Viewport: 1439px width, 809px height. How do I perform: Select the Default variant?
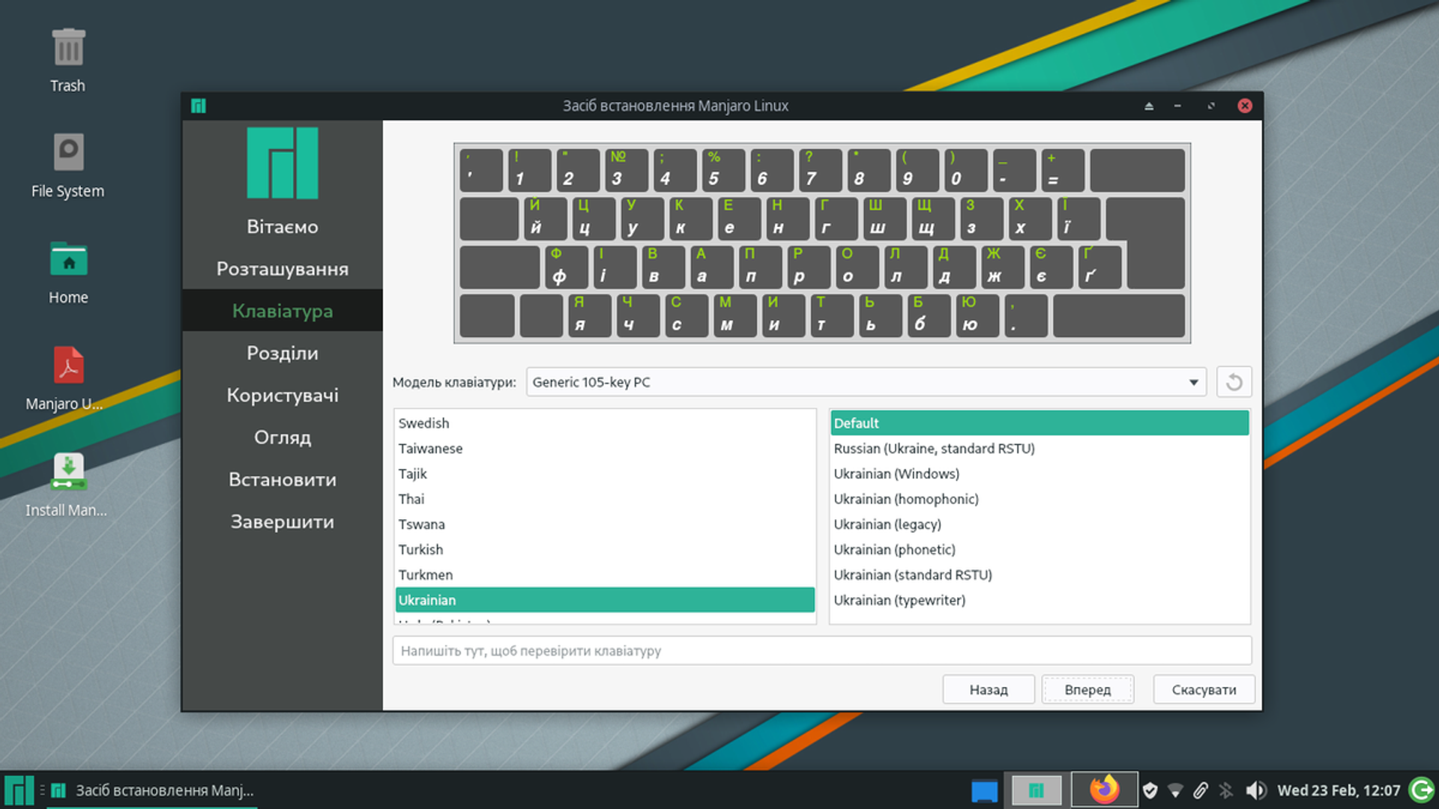point(1040,423)
